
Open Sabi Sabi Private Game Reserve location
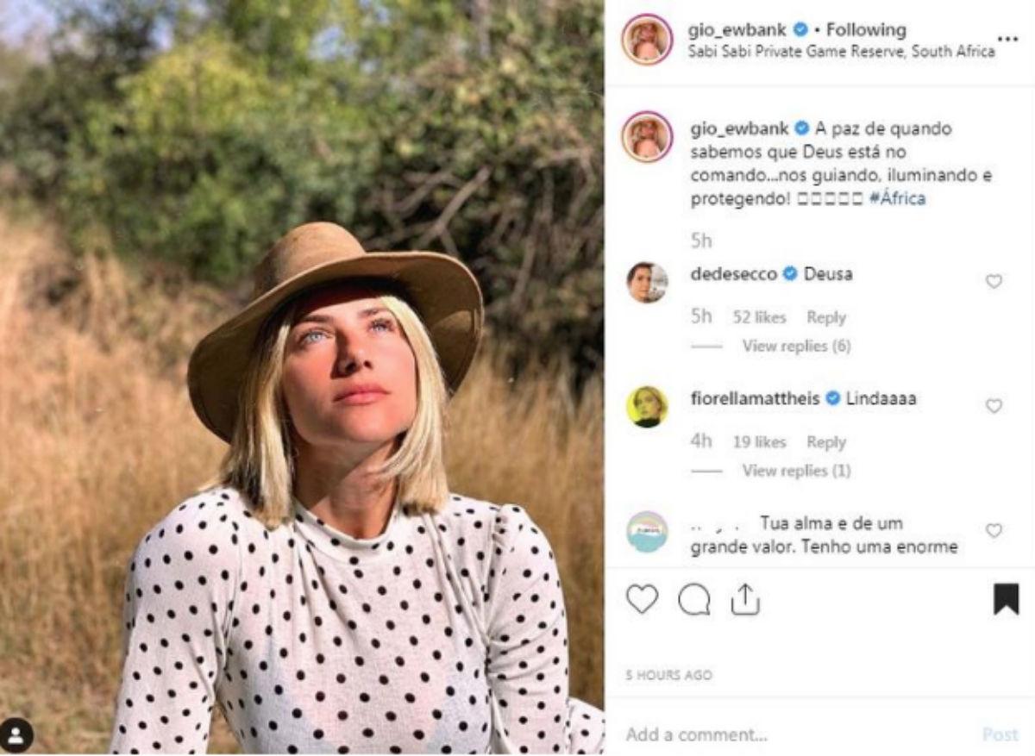841,52
